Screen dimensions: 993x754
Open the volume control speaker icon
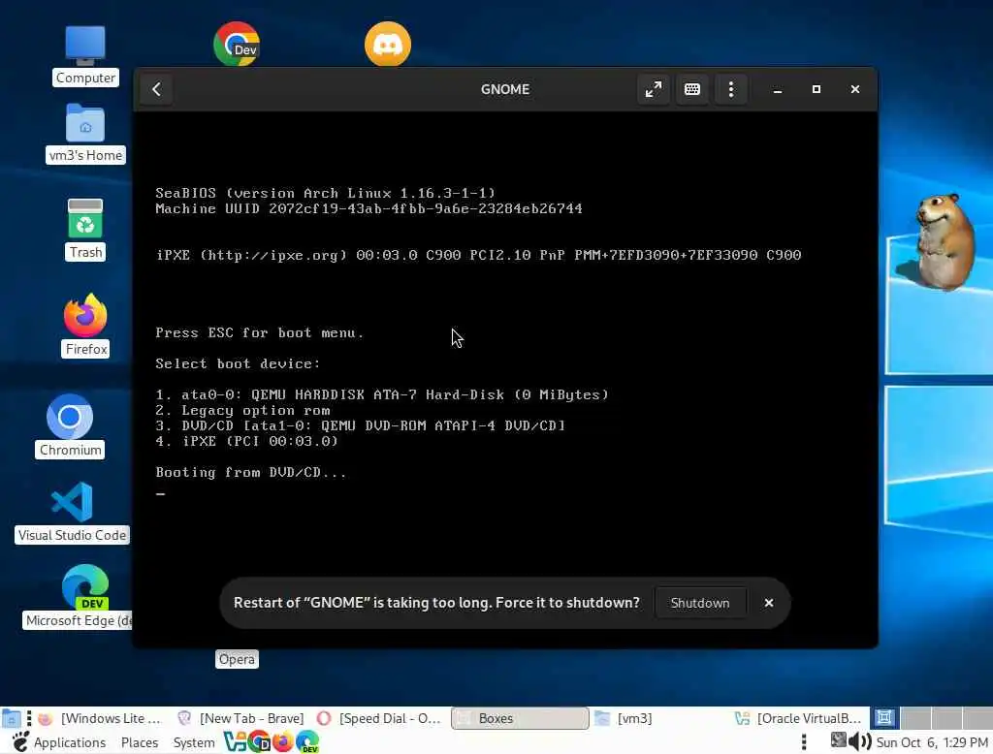click(859, 741)
